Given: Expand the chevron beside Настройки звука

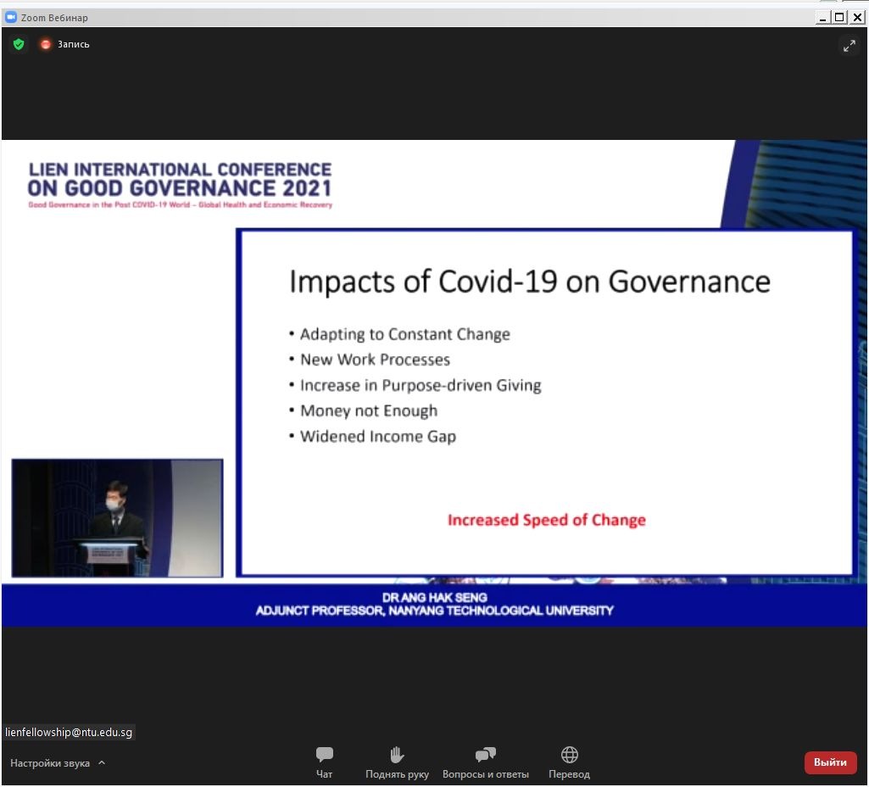Looking at the screenshot, I should [102, 762].
